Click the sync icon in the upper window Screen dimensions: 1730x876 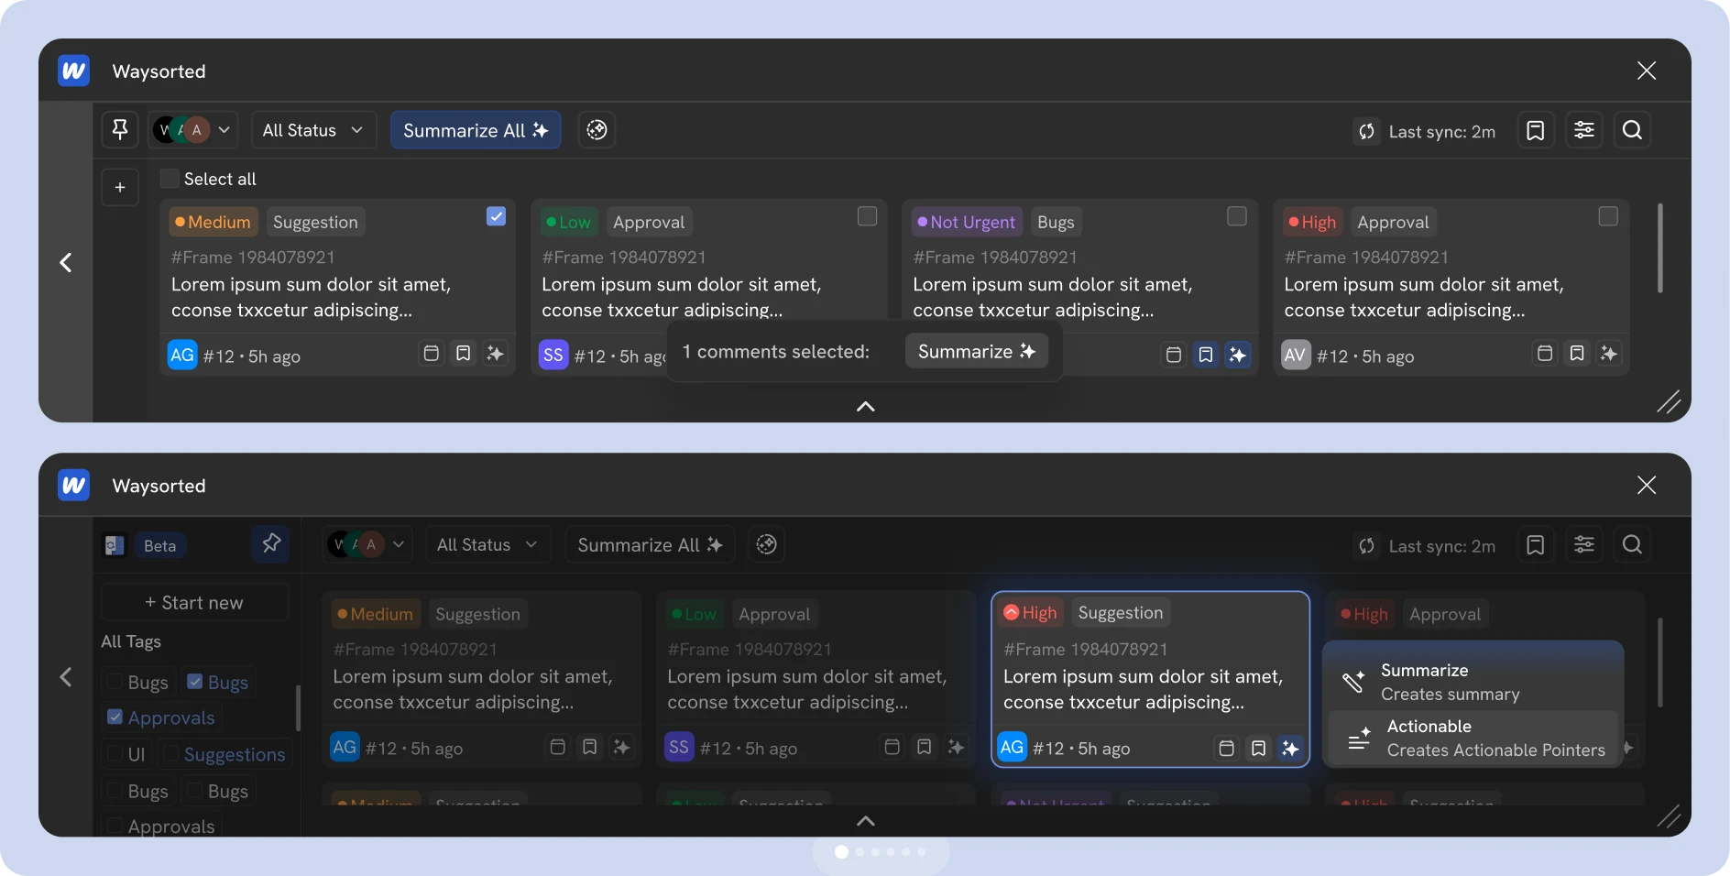point(1366,131)
